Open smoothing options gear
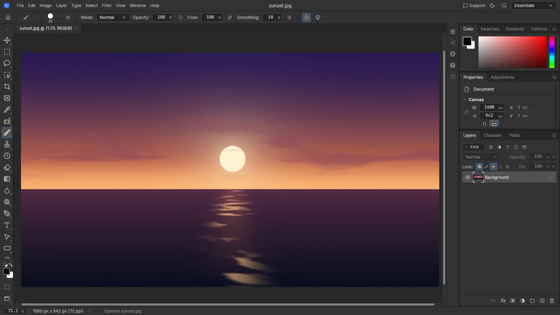 pyautogui.click(x=289, y=17)
